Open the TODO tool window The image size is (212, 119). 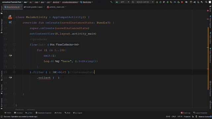pos(8,113)
